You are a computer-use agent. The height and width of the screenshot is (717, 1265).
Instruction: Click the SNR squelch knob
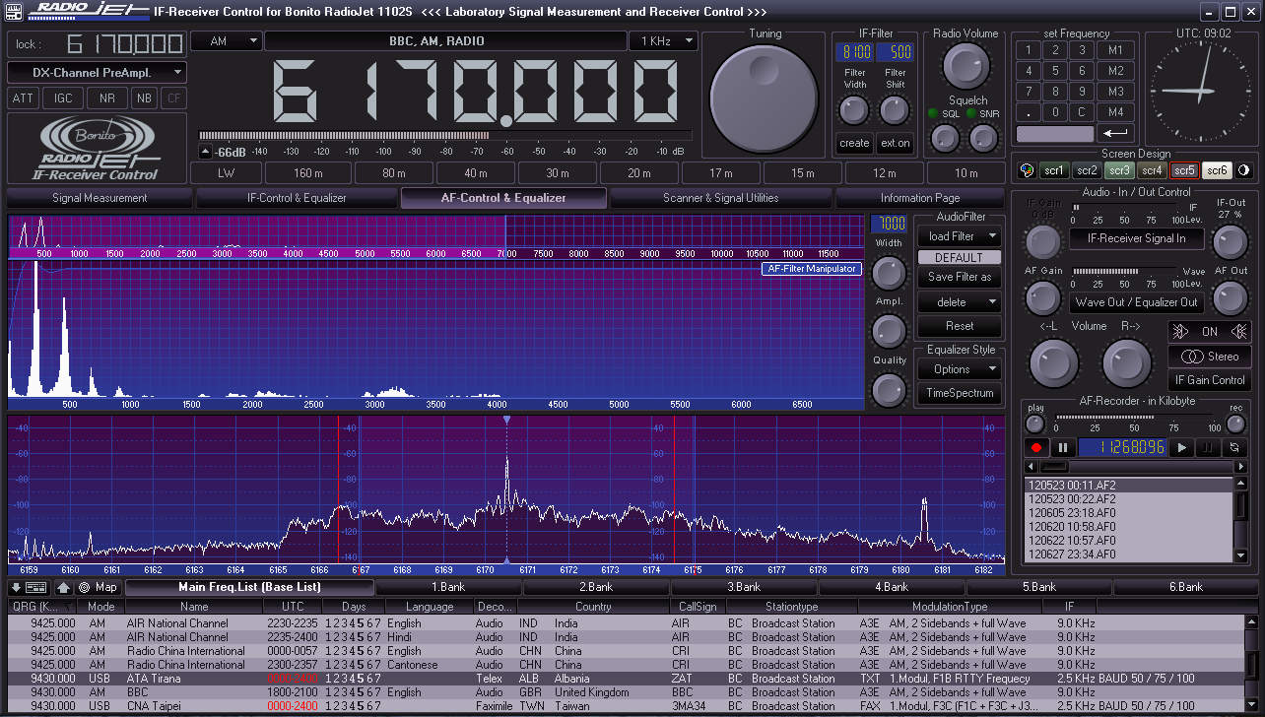click(x=983, y=139)
